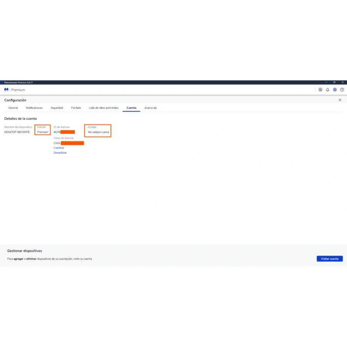Screen dimensions: 347x347
Task: Select the Cuenta tab
Action: pos(131,108)
